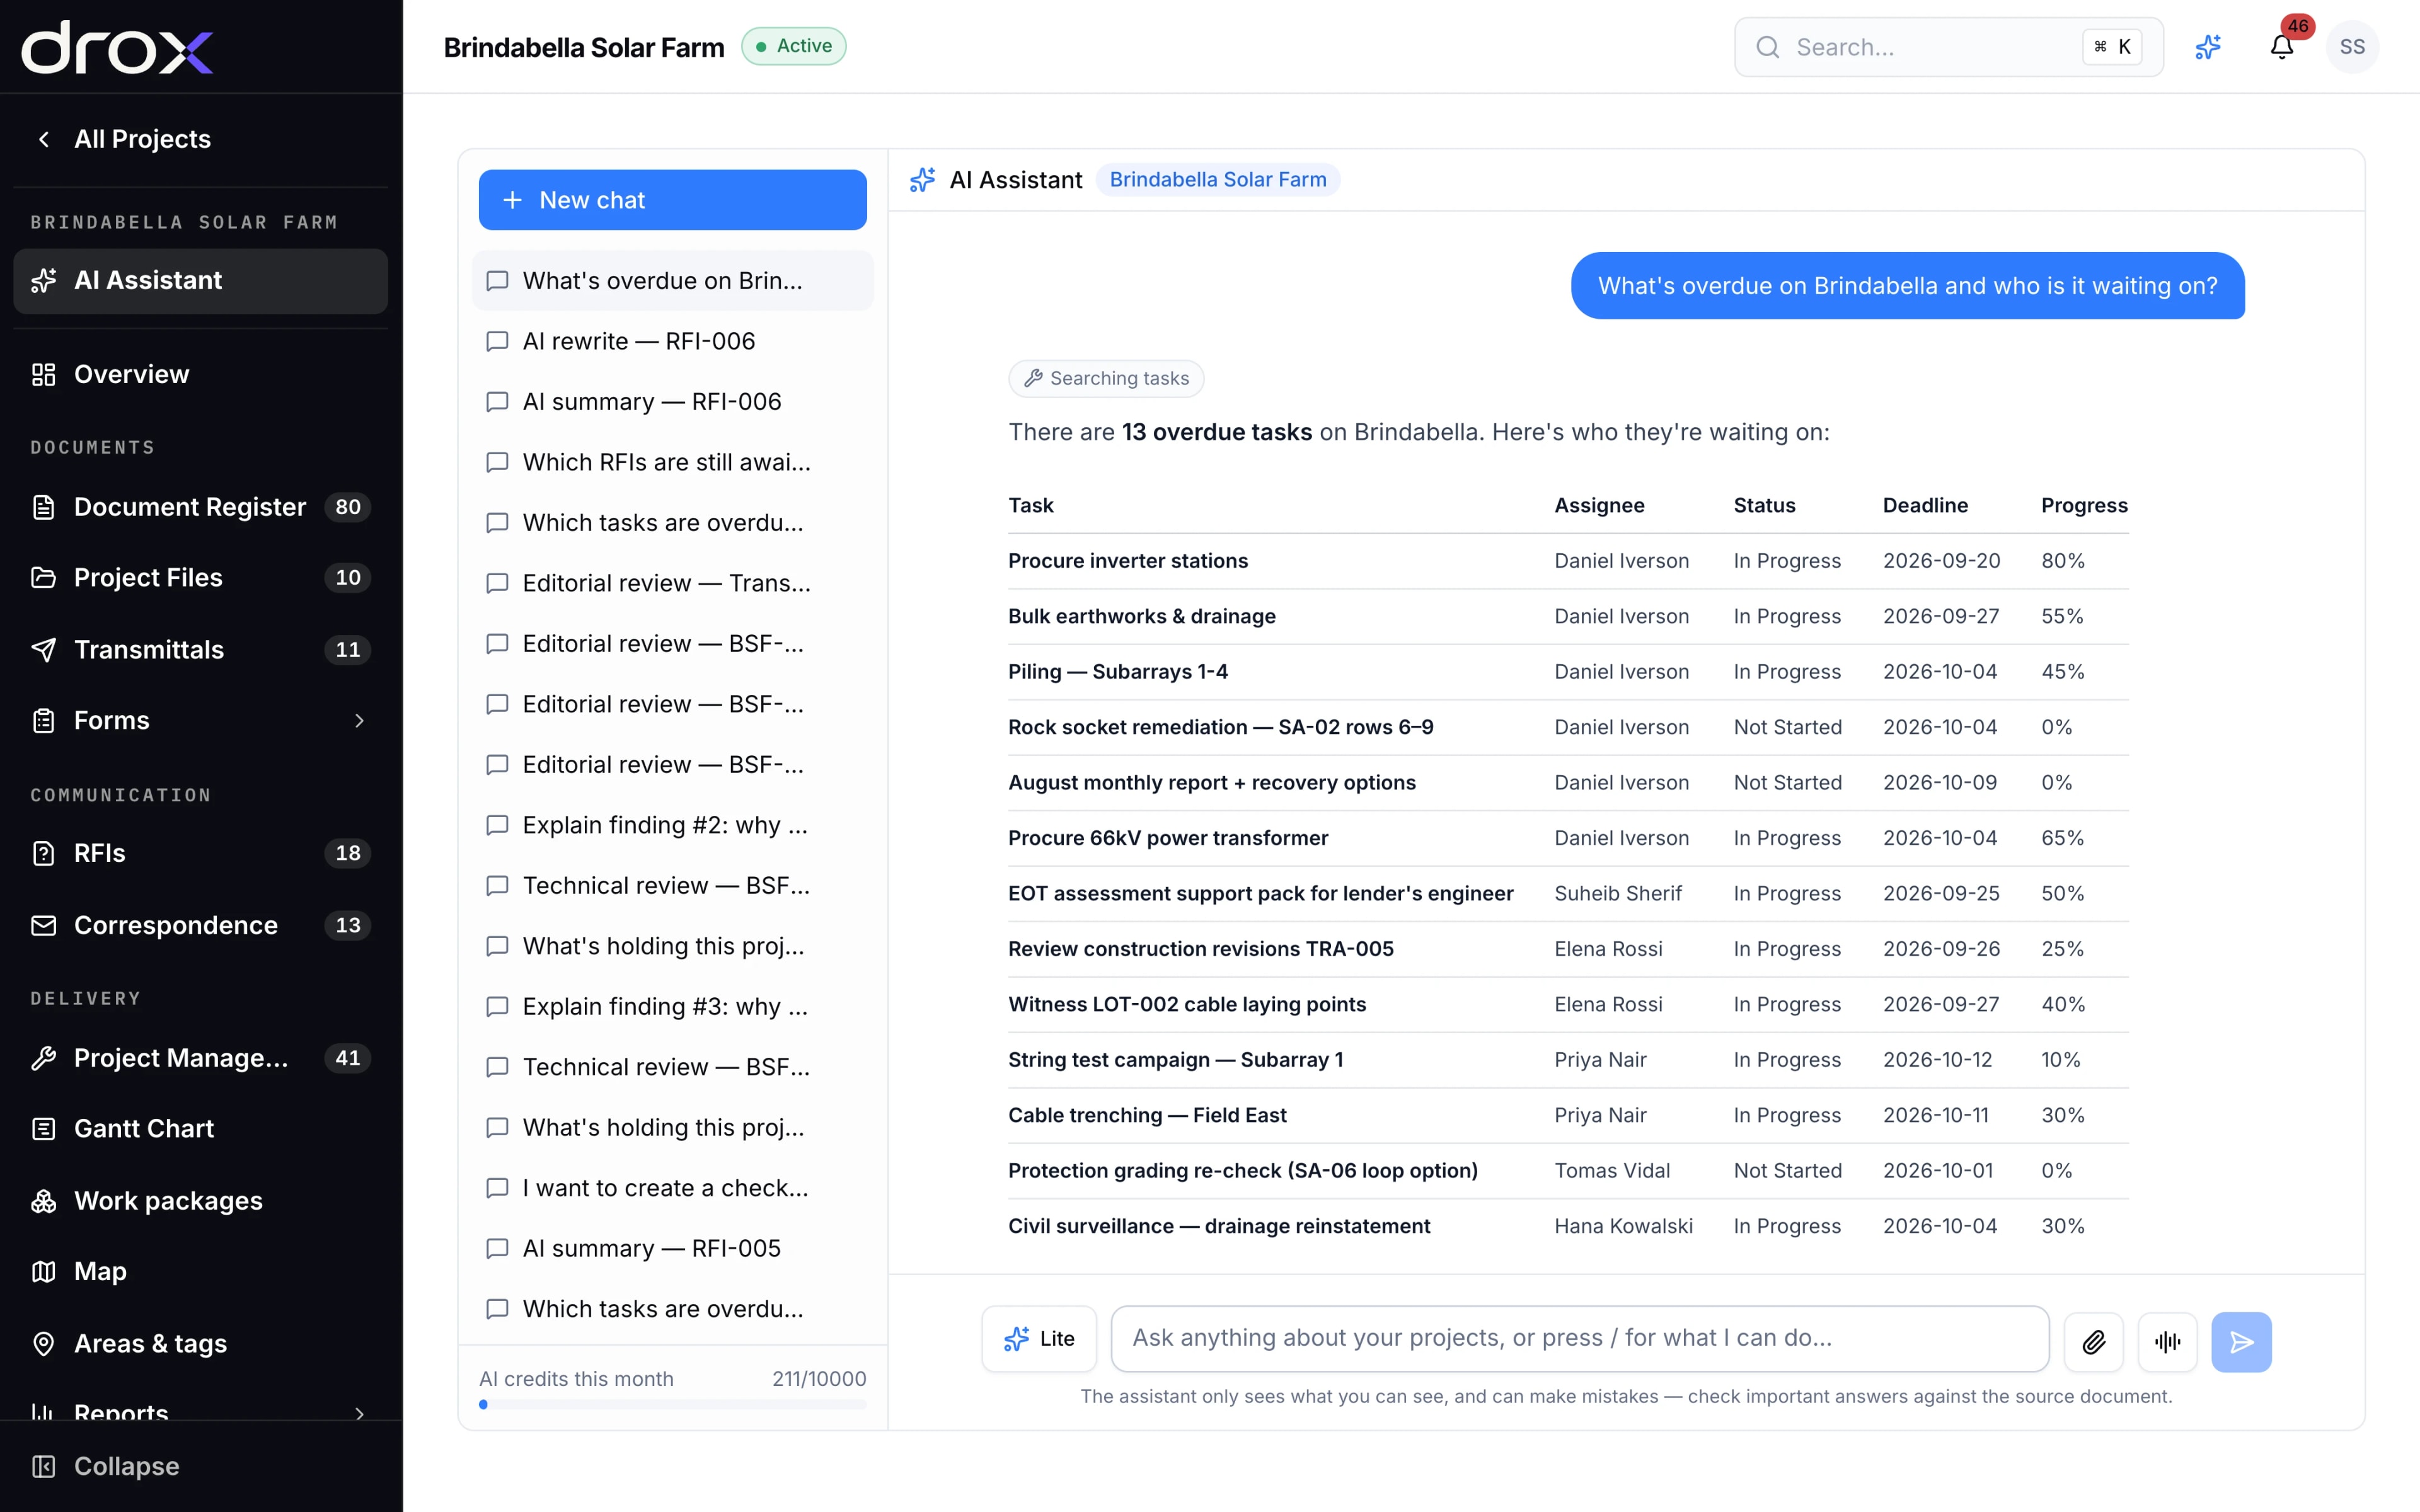Click the attach file paperclip icon

click(x=2093, y=1341)
